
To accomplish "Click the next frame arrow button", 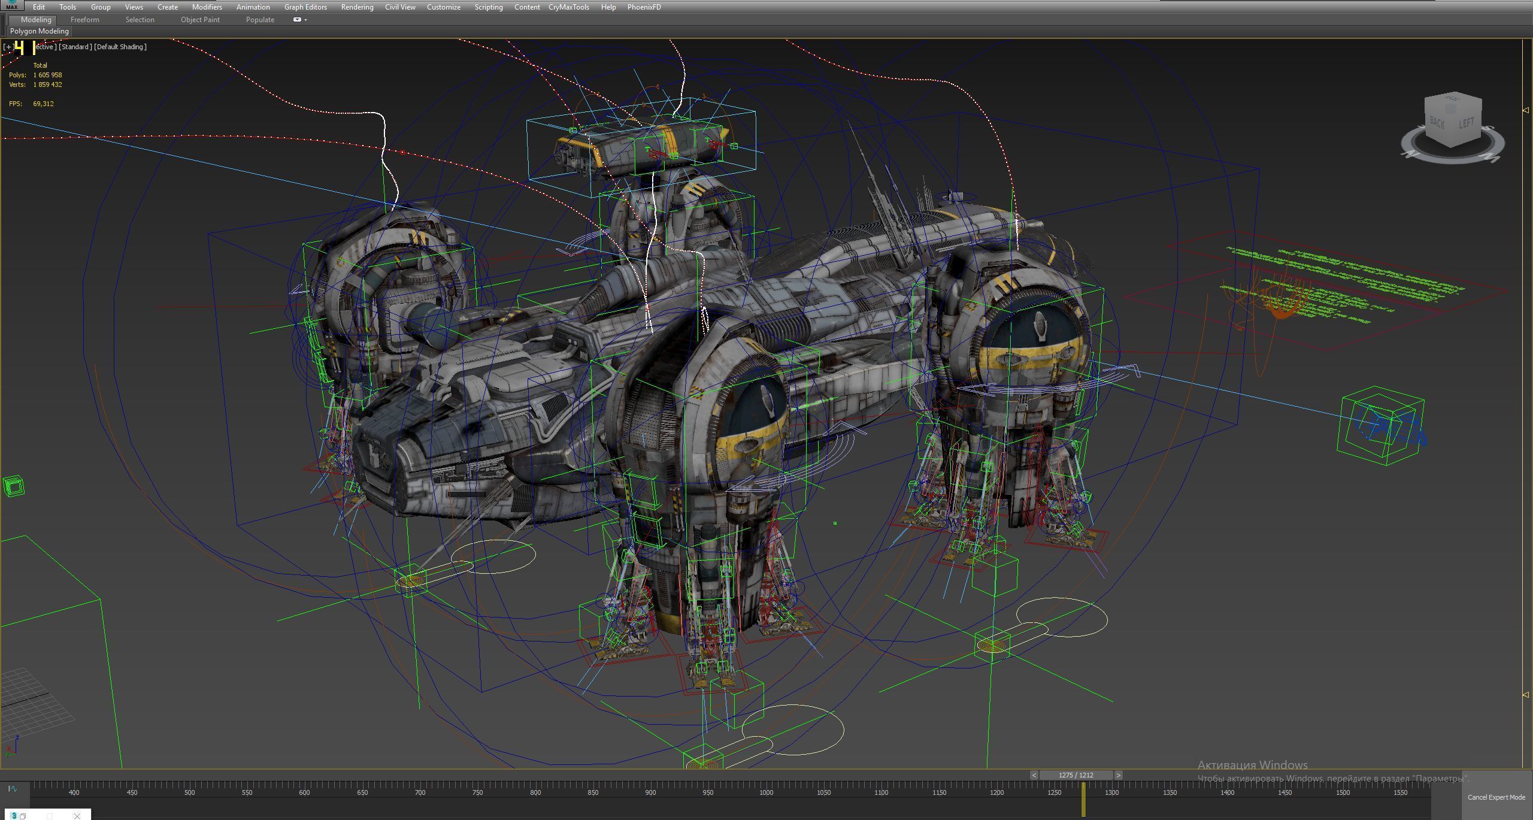I will pyautogui.click(x=1118, y=775).
